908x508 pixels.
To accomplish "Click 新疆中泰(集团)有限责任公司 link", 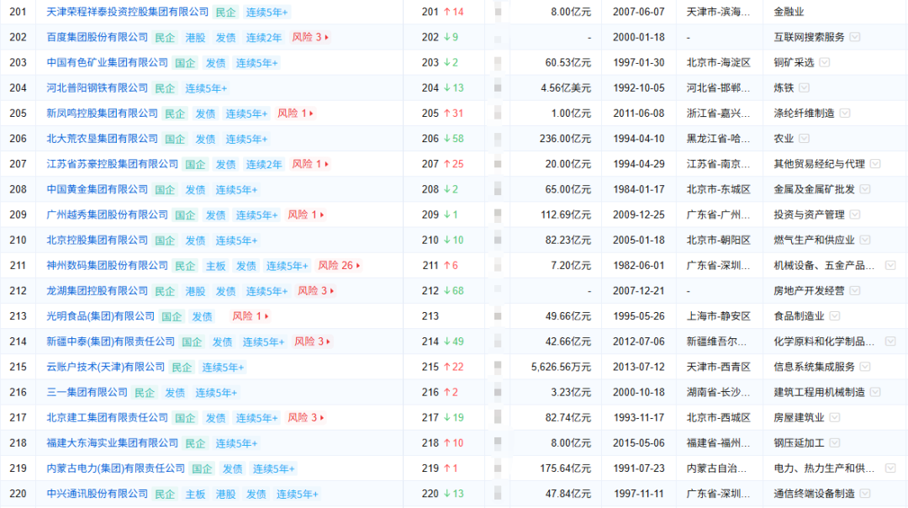I will point(111,341).
